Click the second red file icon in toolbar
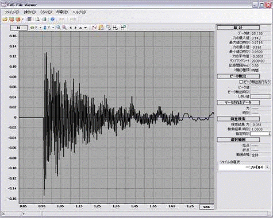273x218 pixels. pyautogui.click(x=11, y=20)
